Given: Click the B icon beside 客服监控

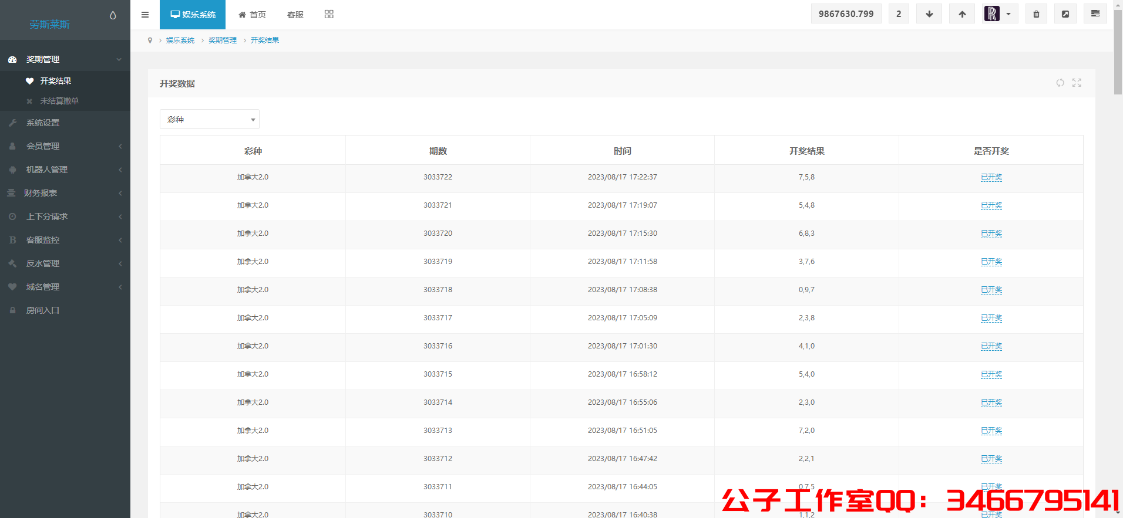Looking at the screenshot, I should pyautogui.click(x=12, y=240).
